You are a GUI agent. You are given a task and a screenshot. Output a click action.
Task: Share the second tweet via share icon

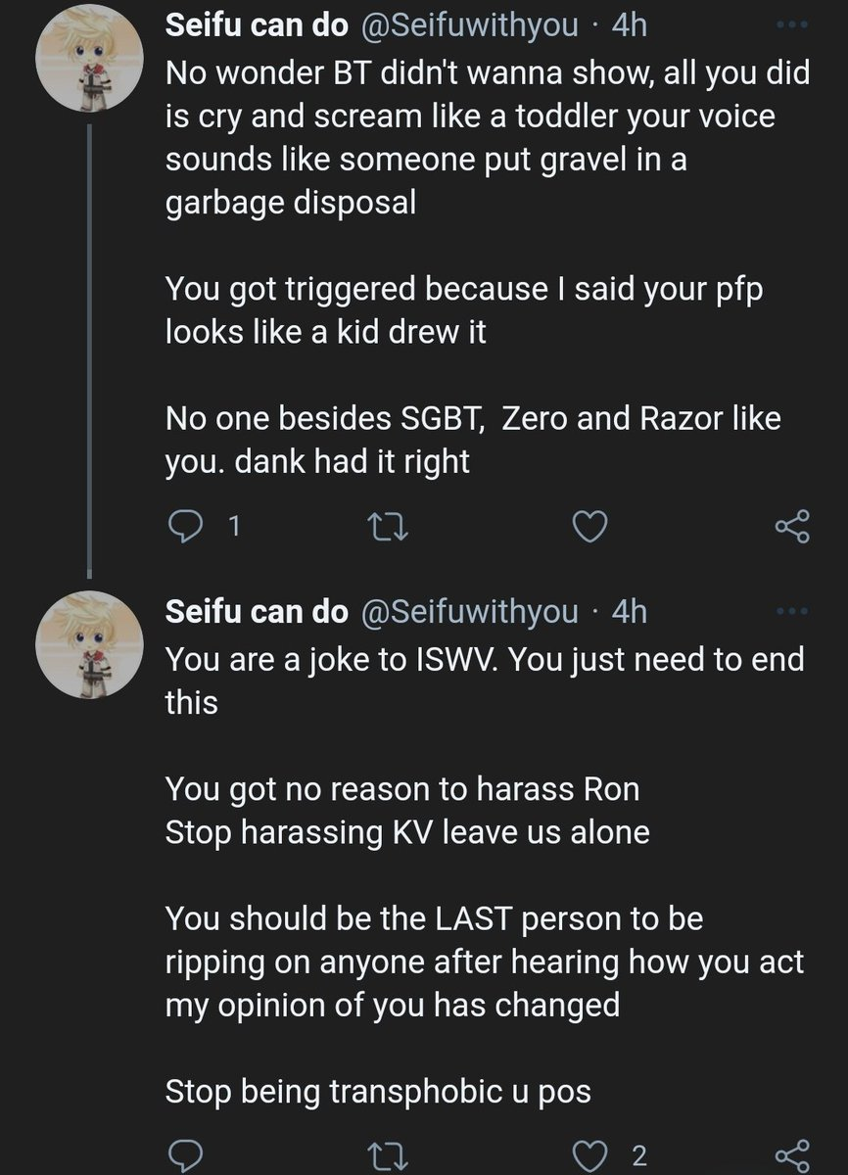click(x=791, y=1154)
